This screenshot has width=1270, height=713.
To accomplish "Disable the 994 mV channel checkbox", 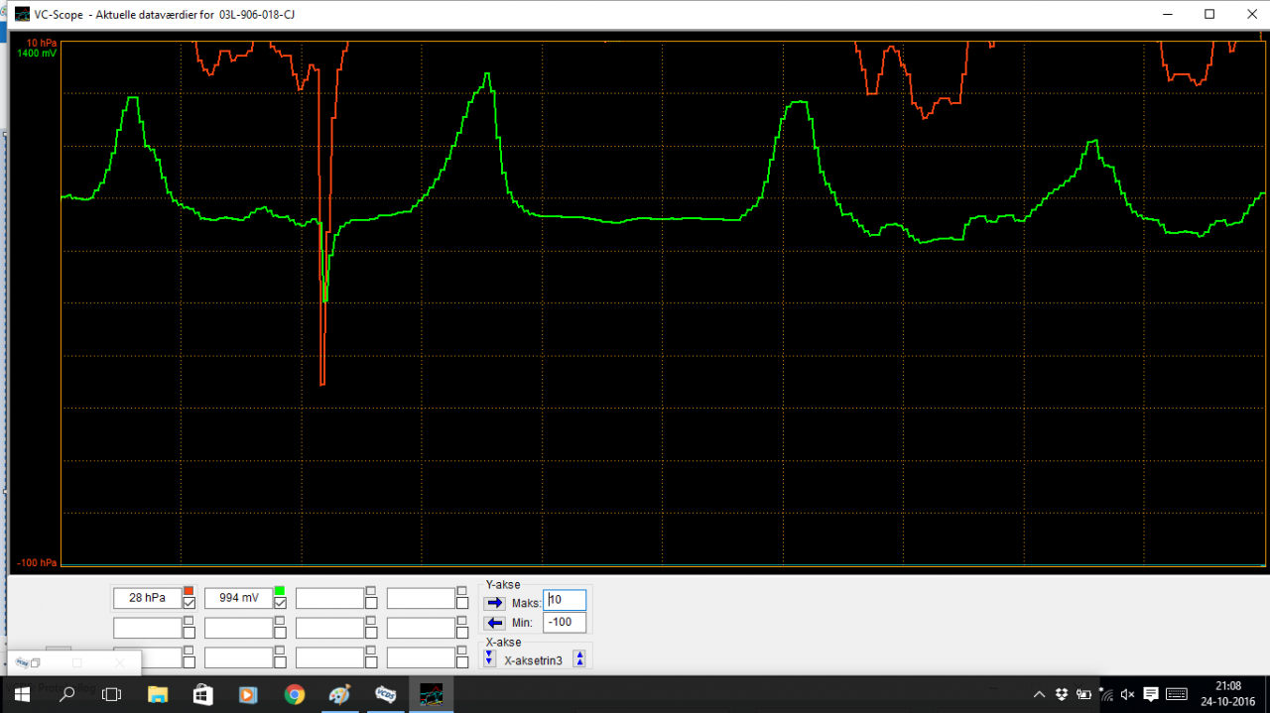I will click(x=279, y=603).
